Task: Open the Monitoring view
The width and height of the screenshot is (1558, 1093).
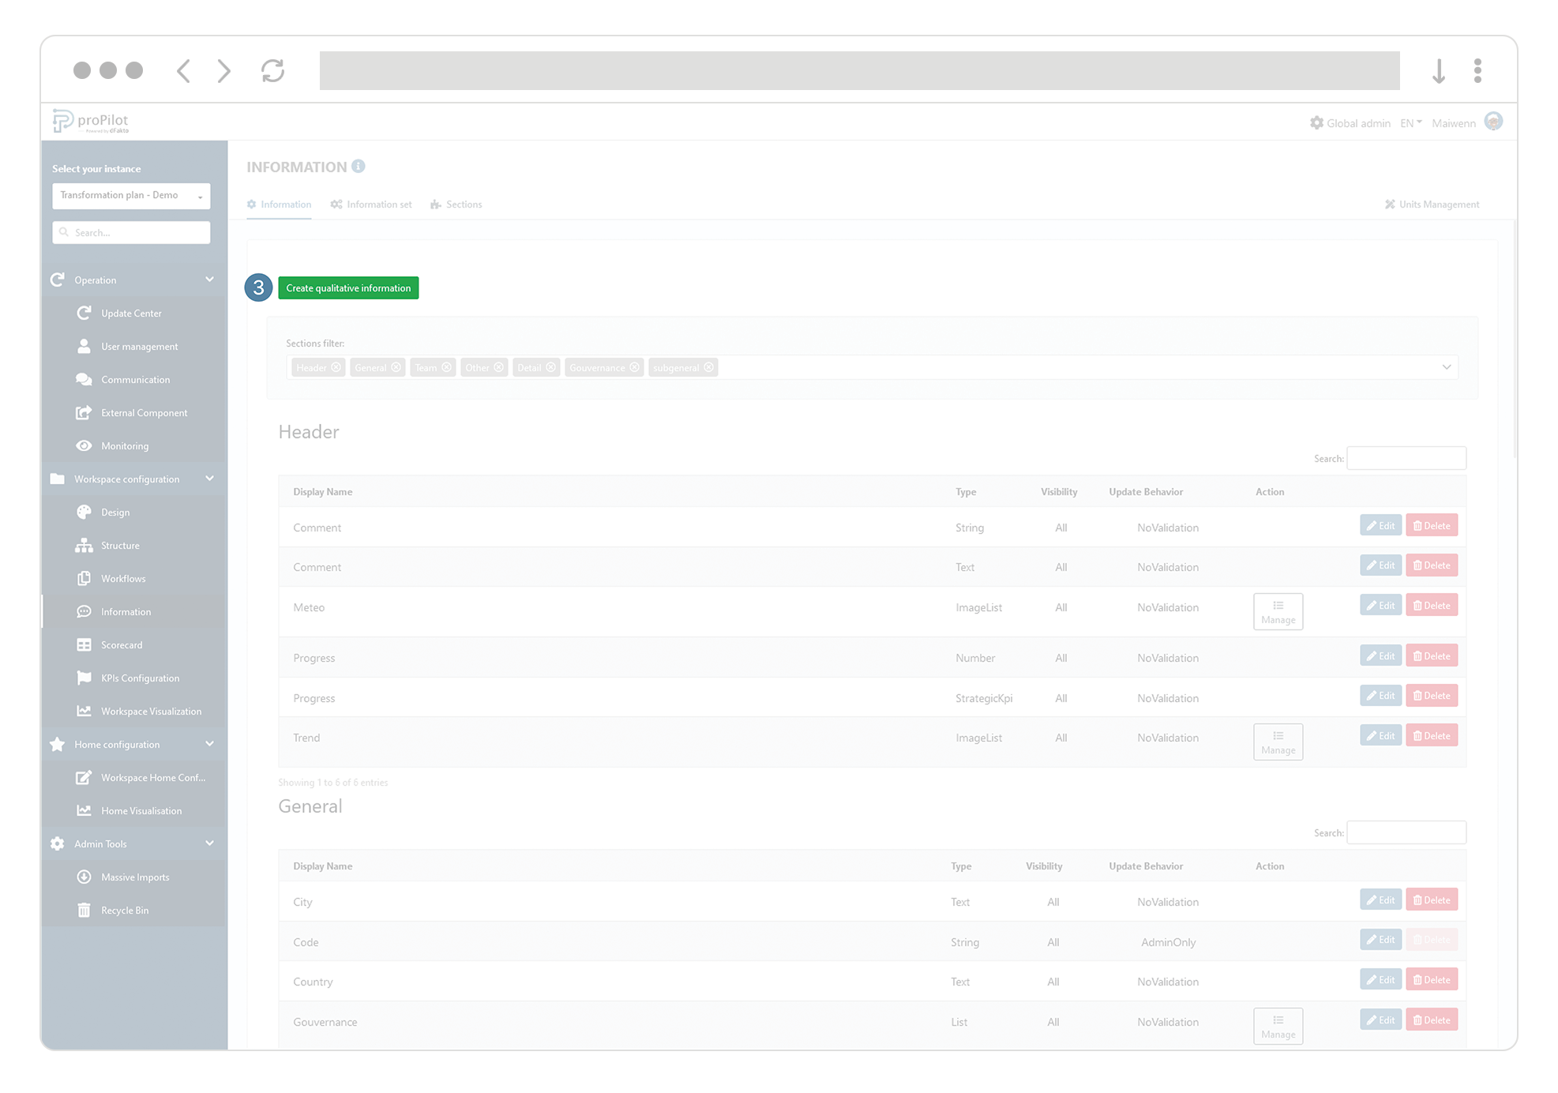Action: coord(125,445)
